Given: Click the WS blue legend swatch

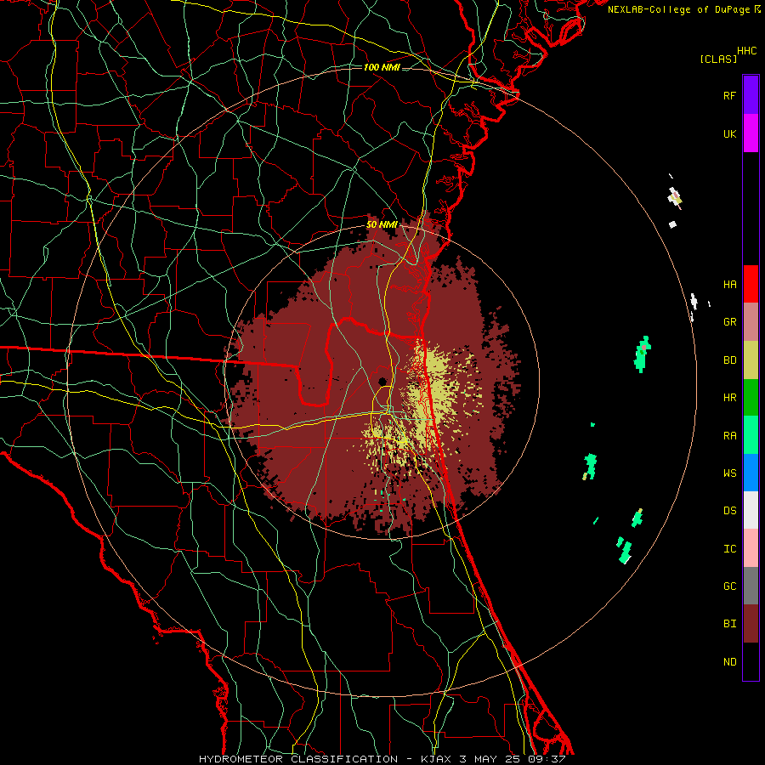Looking at the screenshot, I should coord(751,473).
